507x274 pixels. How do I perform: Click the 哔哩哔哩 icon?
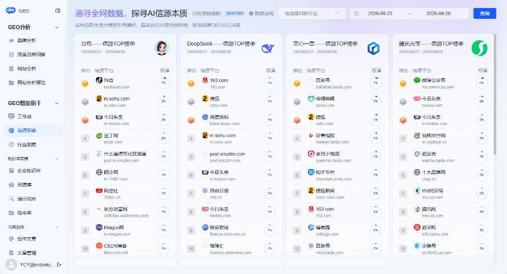click(x=311, y=98)
